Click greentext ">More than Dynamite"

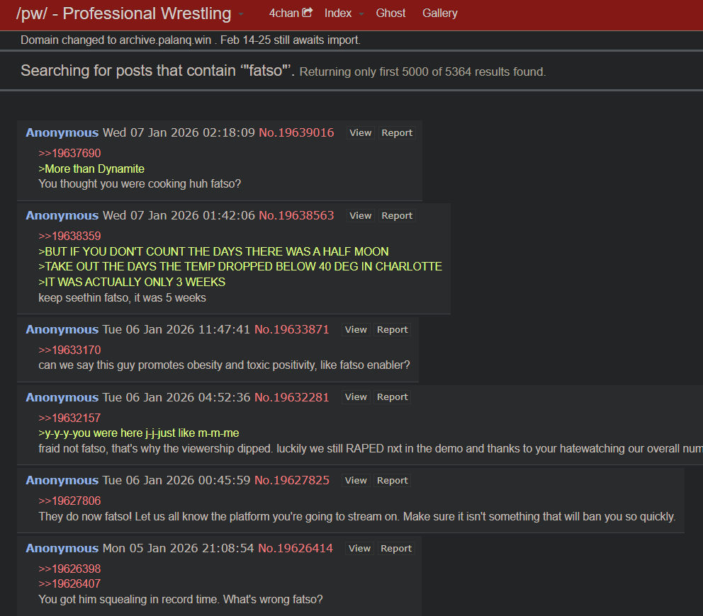coord(91,169)
